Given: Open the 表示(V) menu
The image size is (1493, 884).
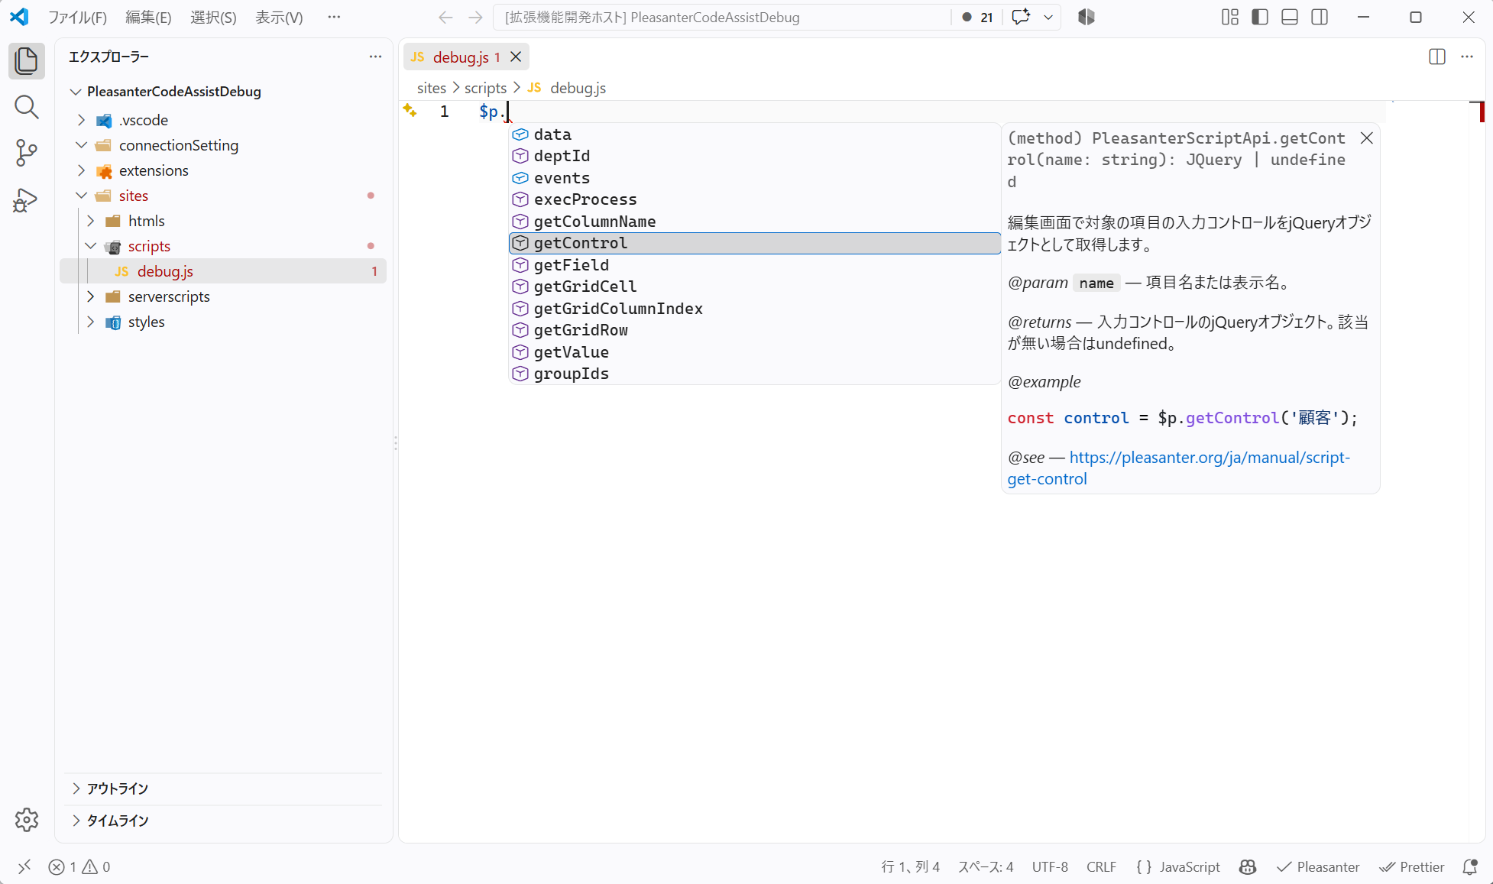Looking at the screenshot, I should [279, 17].
